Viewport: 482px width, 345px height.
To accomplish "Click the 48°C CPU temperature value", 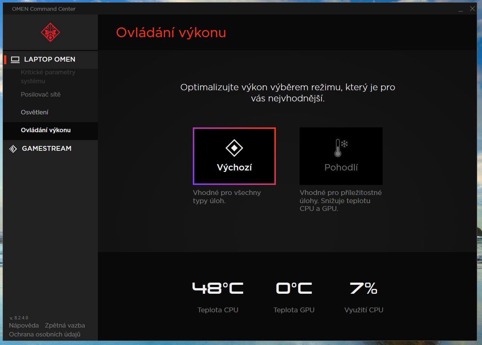I will click(x=218, y=288).
